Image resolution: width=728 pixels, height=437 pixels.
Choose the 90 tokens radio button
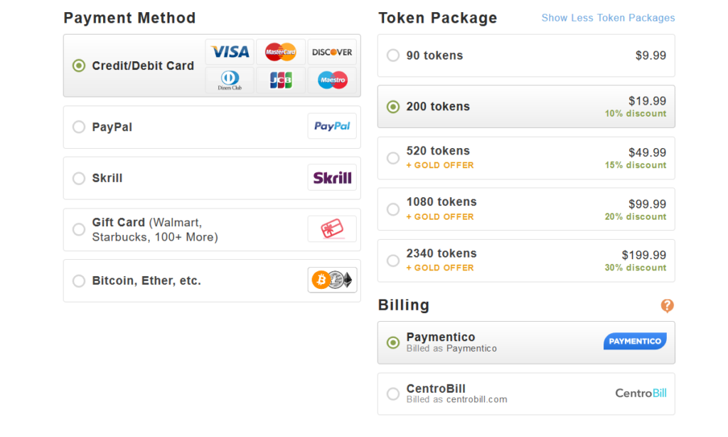(393, 56)
